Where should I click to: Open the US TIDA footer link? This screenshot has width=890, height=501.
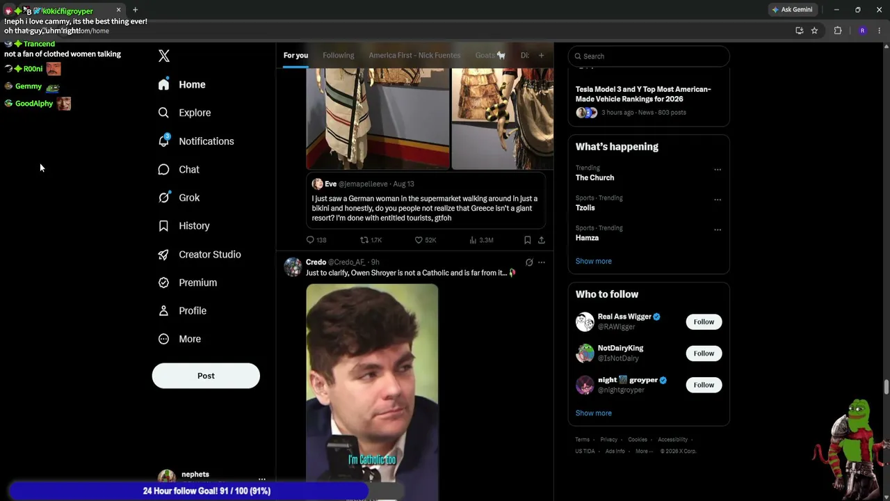[x=585, y=451]
